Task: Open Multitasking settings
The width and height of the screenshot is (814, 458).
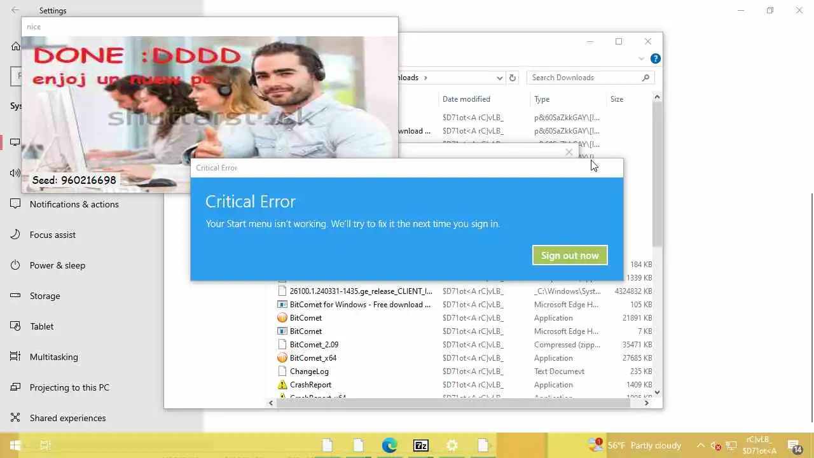Action: point(54,357)
